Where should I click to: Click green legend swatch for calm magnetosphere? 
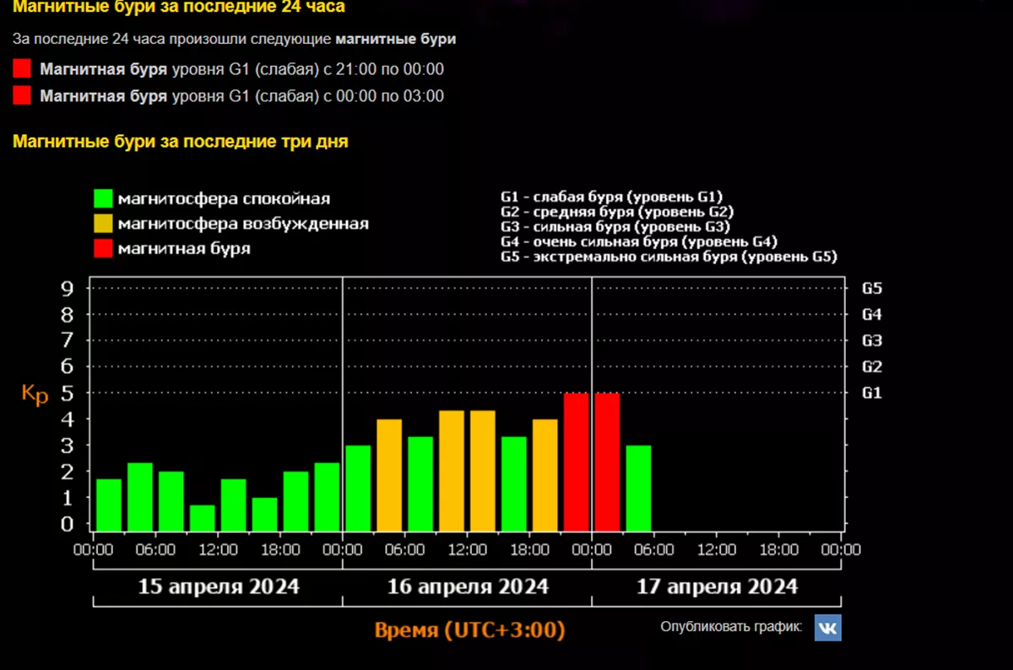coord(103,199)
